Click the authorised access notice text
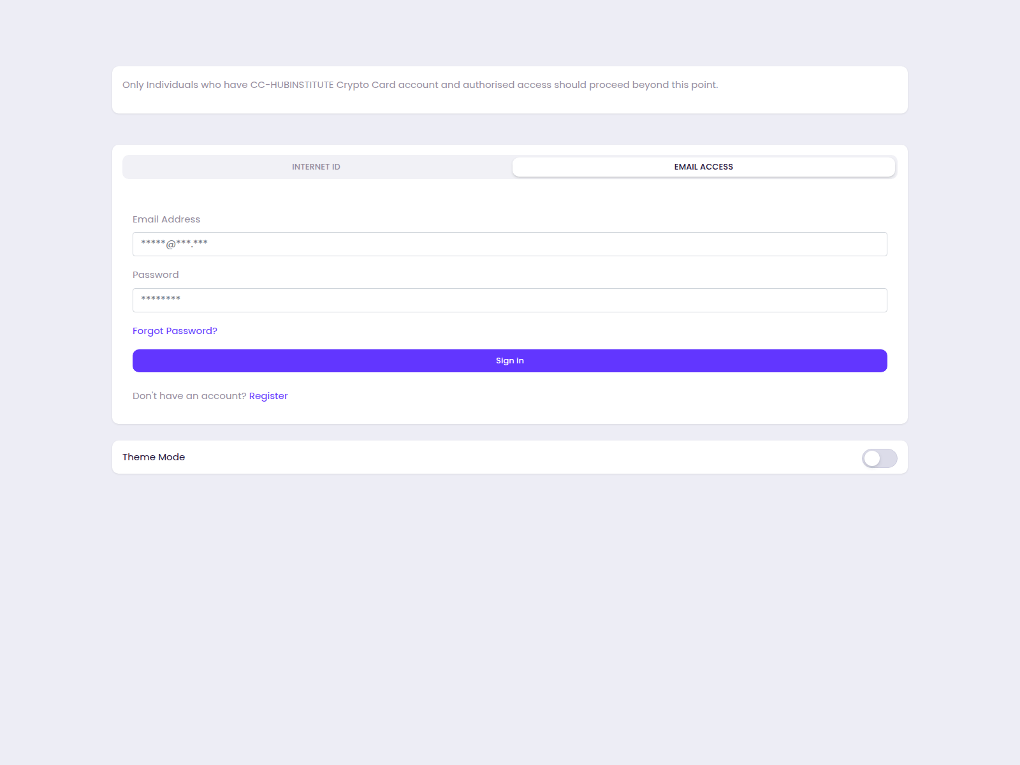The width and height of the screenshot is (1020, 765). (x=420, y=85)
